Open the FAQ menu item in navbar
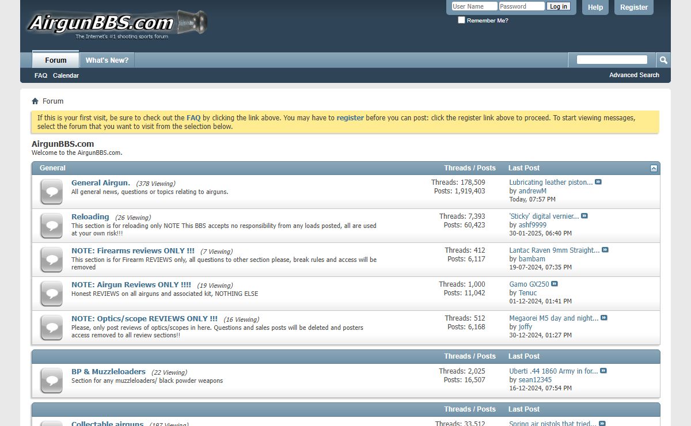691x426 pixels. click(x=41, y=75)
